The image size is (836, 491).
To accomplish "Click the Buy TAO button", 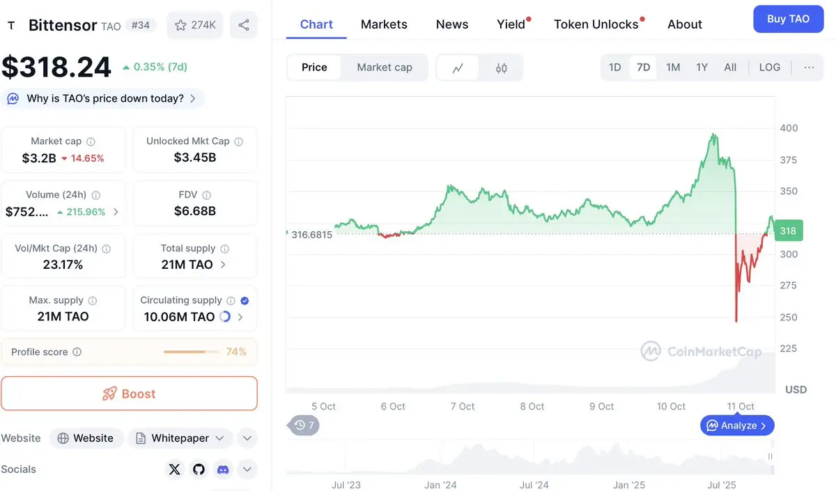I will [788, 19].
